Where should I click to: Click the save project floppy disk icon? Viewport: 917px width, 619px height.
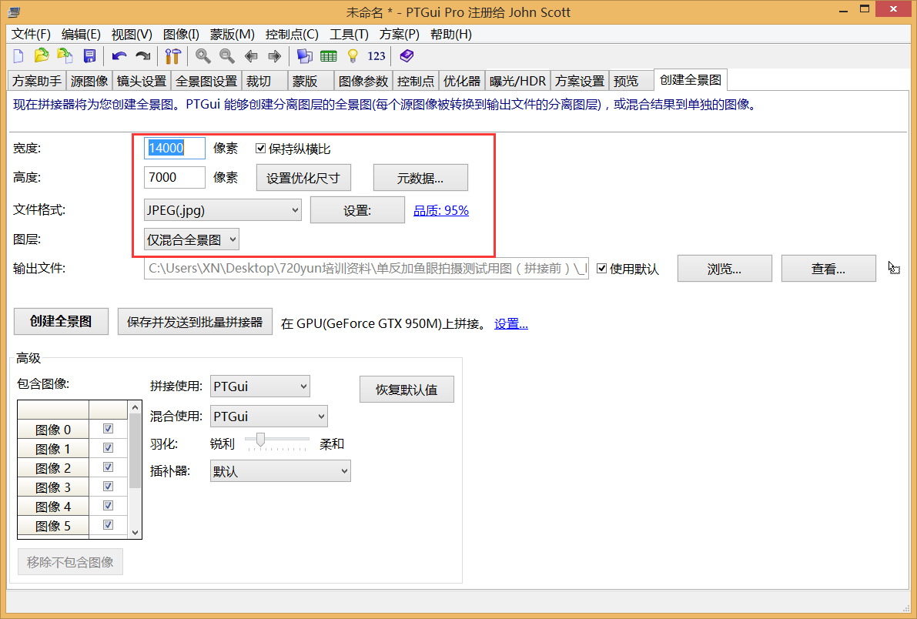pos(89,55)
